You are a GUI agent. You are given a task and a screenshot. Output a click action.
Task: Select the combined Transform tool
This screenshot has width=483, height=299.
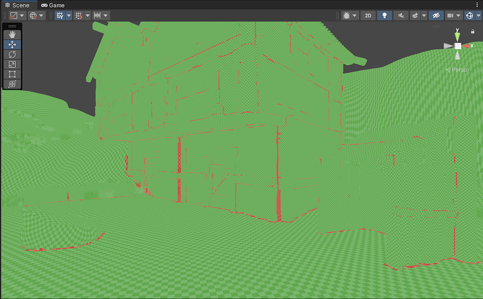13,84
